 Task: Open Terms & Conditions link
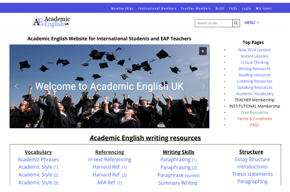[x=254, y=119]
